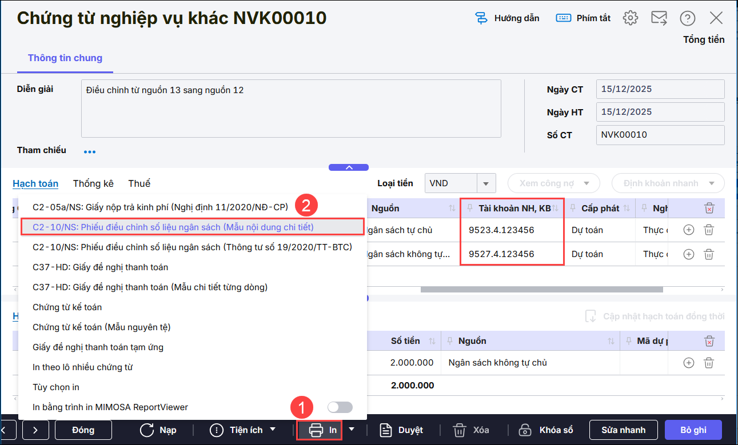Click the Nạp reload icon
The width and height of the screenshot is (738, 445).
point(147,430)
